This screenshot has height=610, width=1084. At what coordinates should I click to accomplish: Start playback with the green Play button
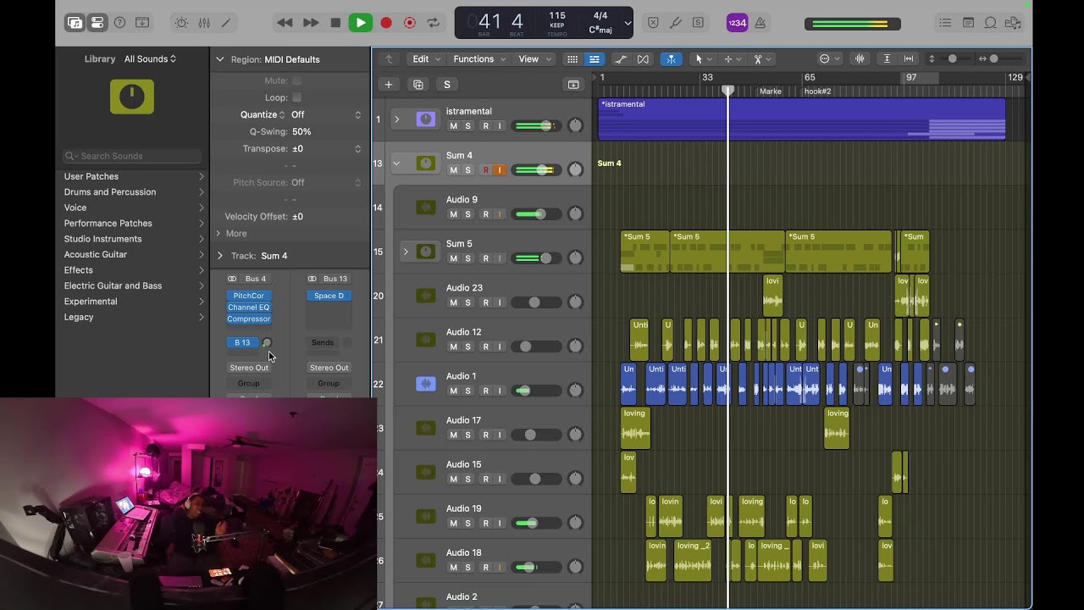click(361, 23)
